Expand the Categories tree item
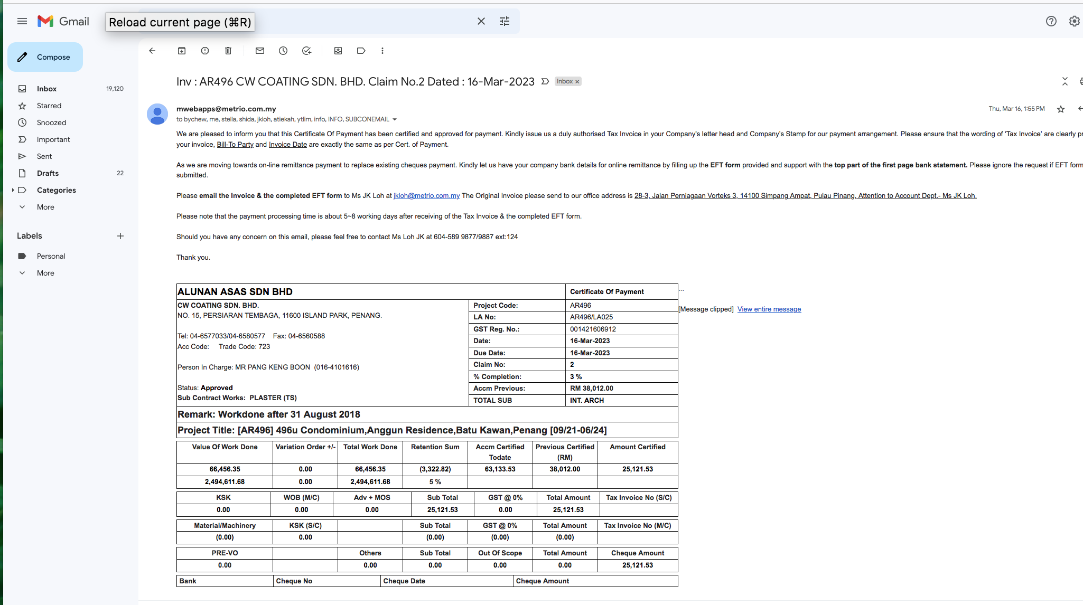This screenshot has height=605, width=1083. [x=13, y=190]
